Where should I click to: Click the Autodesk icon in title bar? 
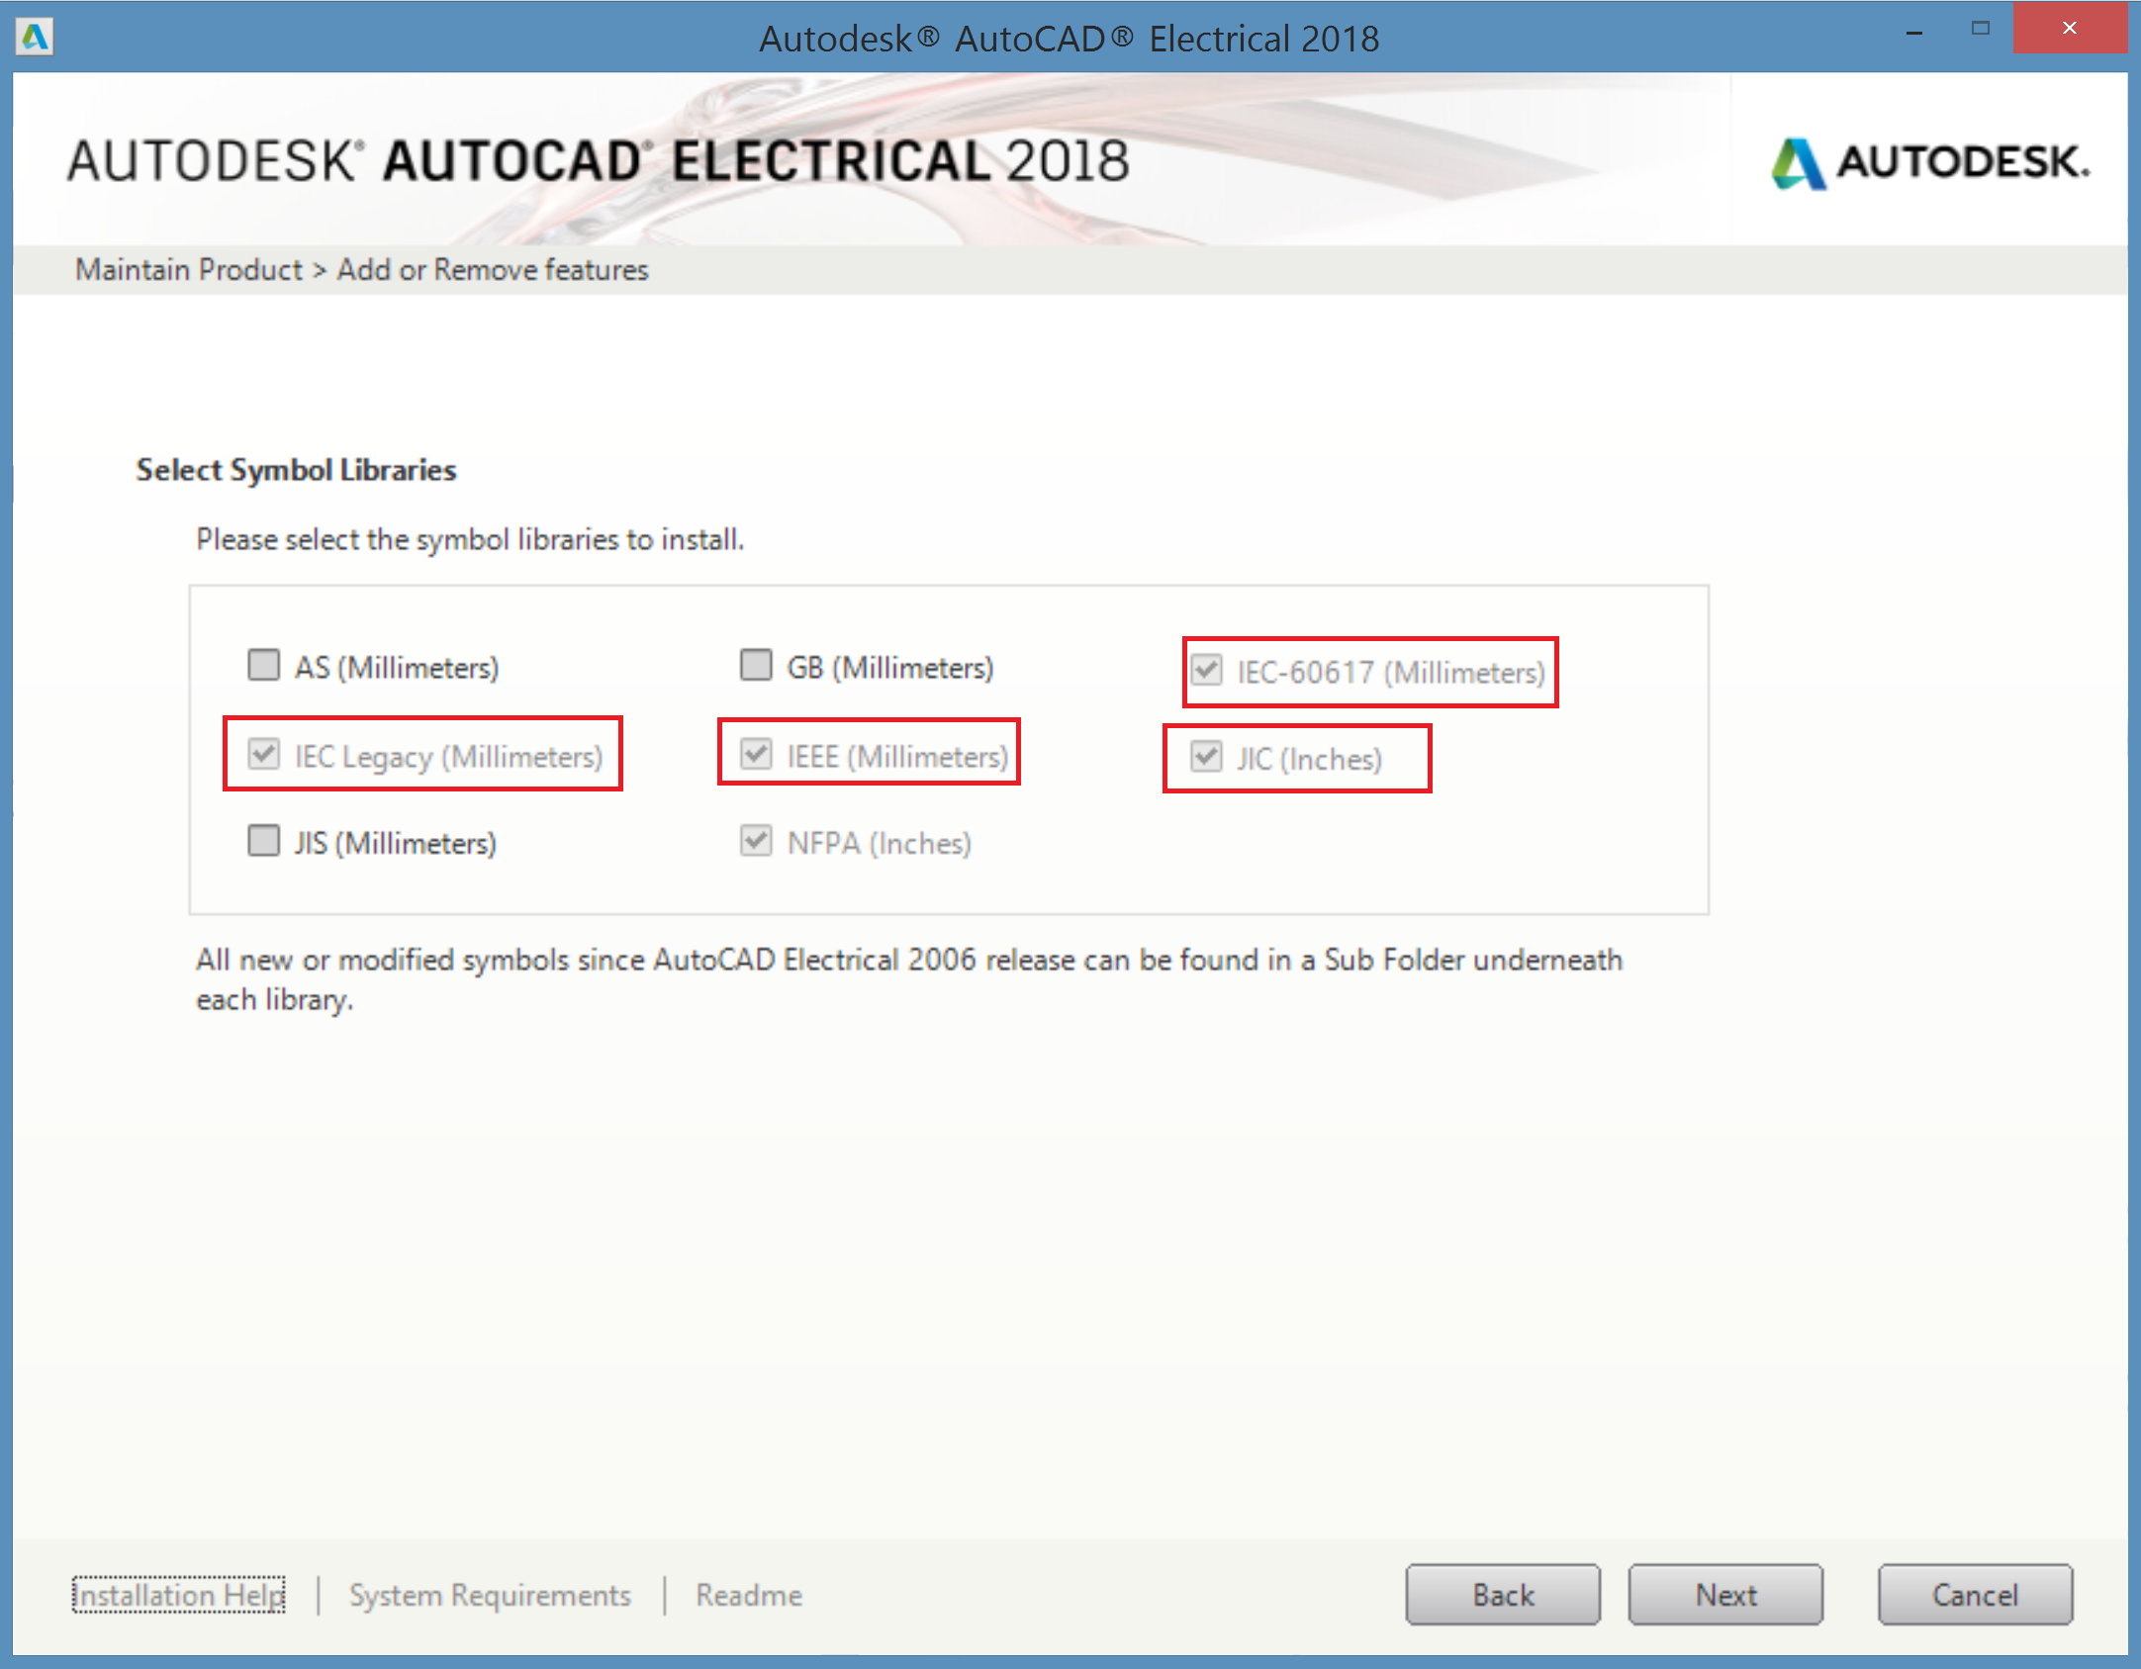[36, 38]
